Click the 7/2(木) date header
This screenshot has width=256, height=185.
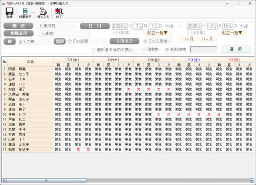click(113, 60)
